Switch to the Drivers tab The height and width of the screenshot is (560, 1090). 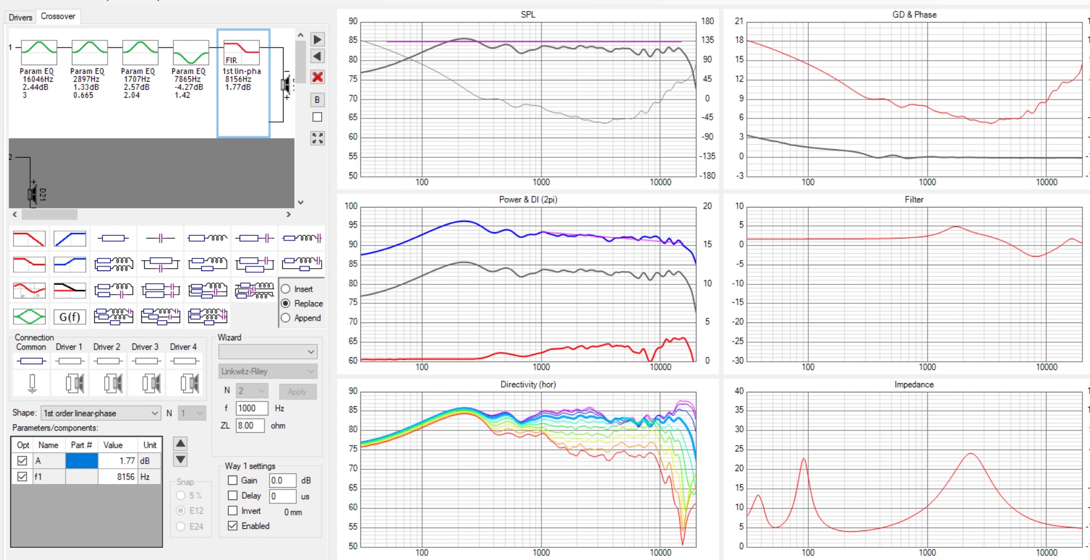pyautogui.click(x=20, y=17)
